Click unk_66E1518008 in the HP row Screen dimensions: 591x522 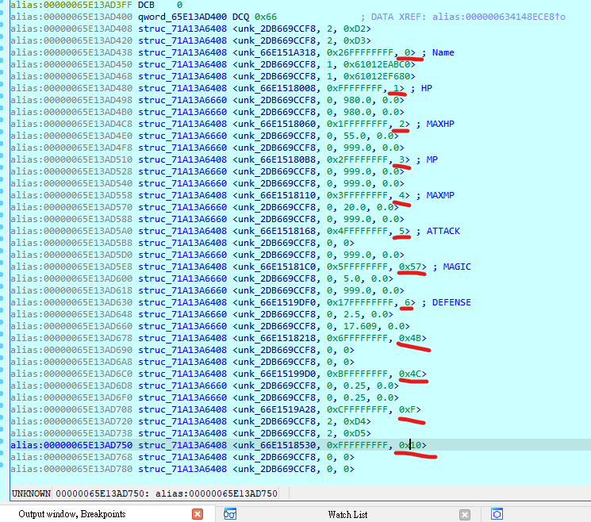[x=277, y=88]
